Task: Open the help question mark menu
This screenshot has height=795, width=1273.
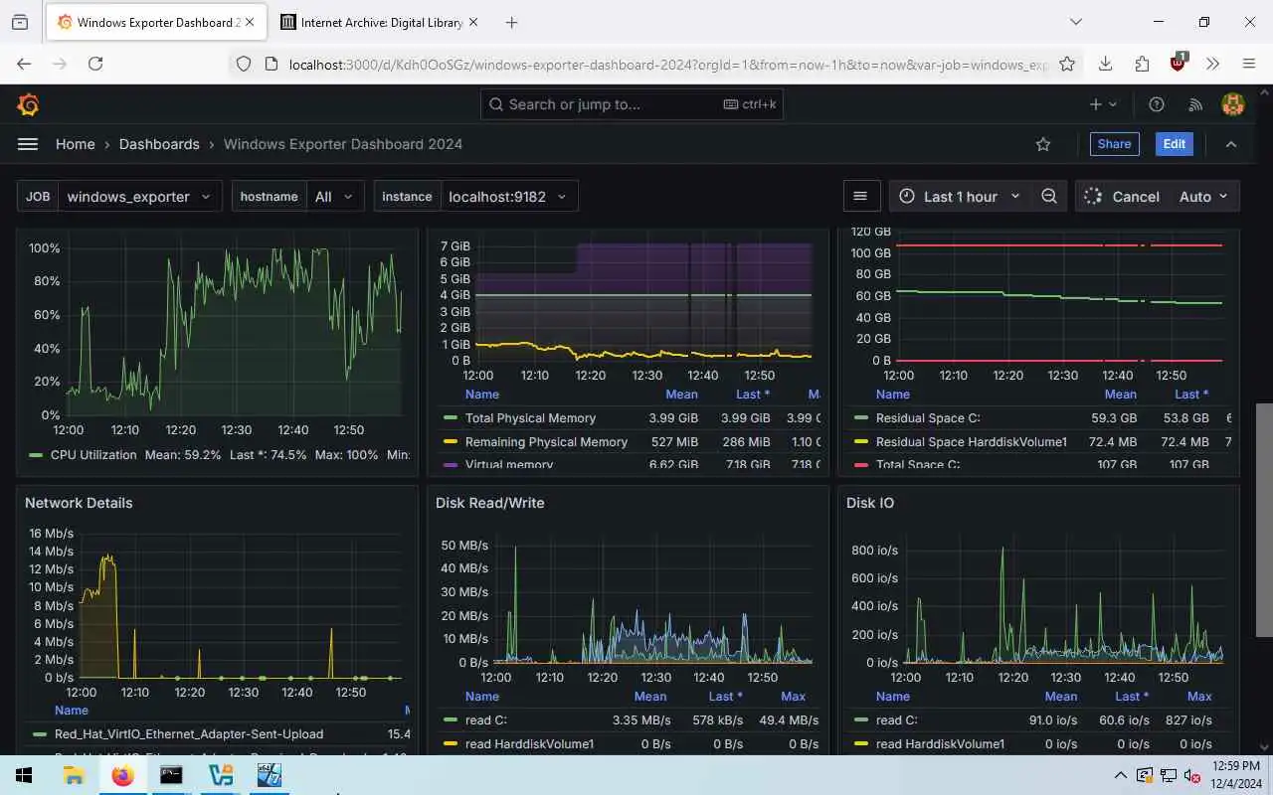Action: (x=1157, y=104)
